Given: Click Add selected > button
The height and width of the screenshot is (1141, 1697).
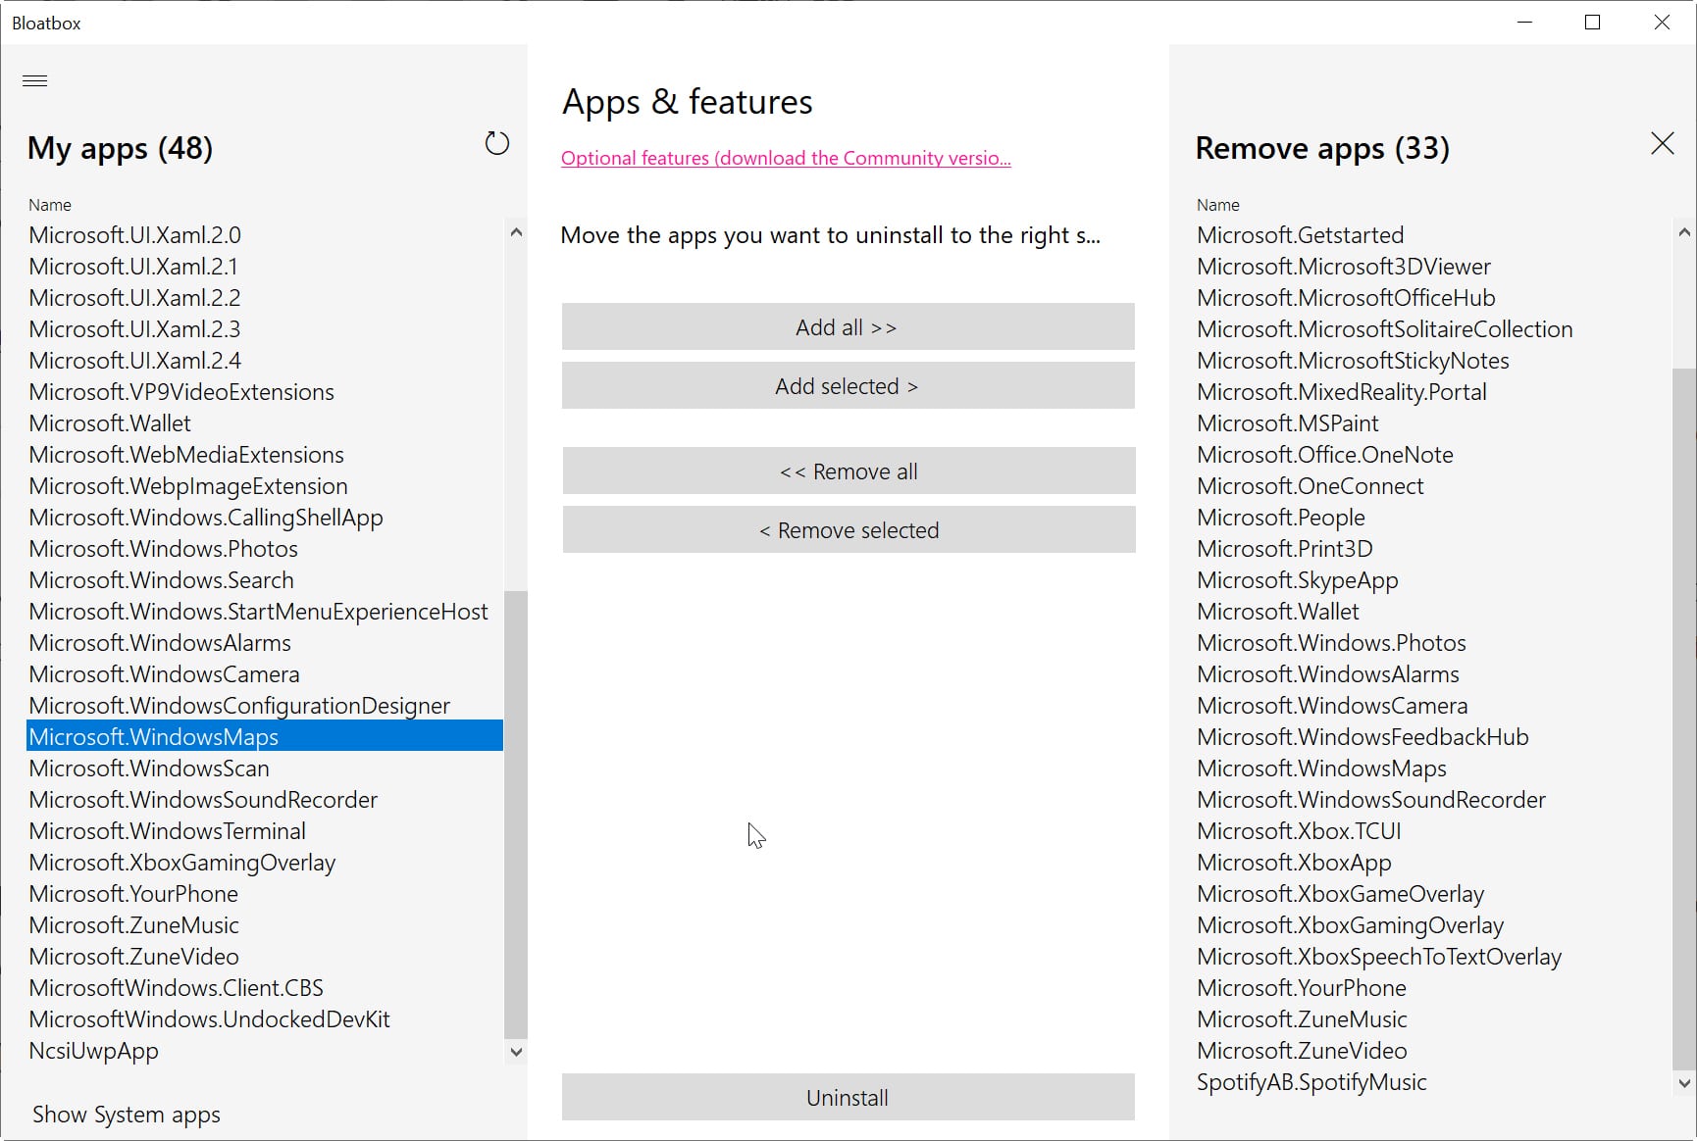Looking at the screenshot, I should pos(848,386).
